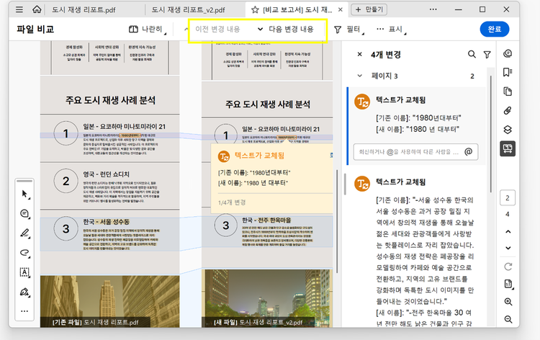
Task: Open the attachments paperclip icon
Action: pos(508,111)
